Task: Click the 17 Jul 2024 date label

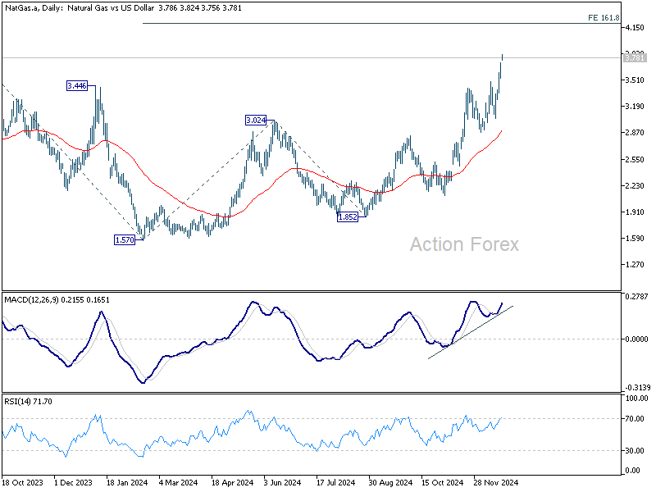Action: coord(335,482)
